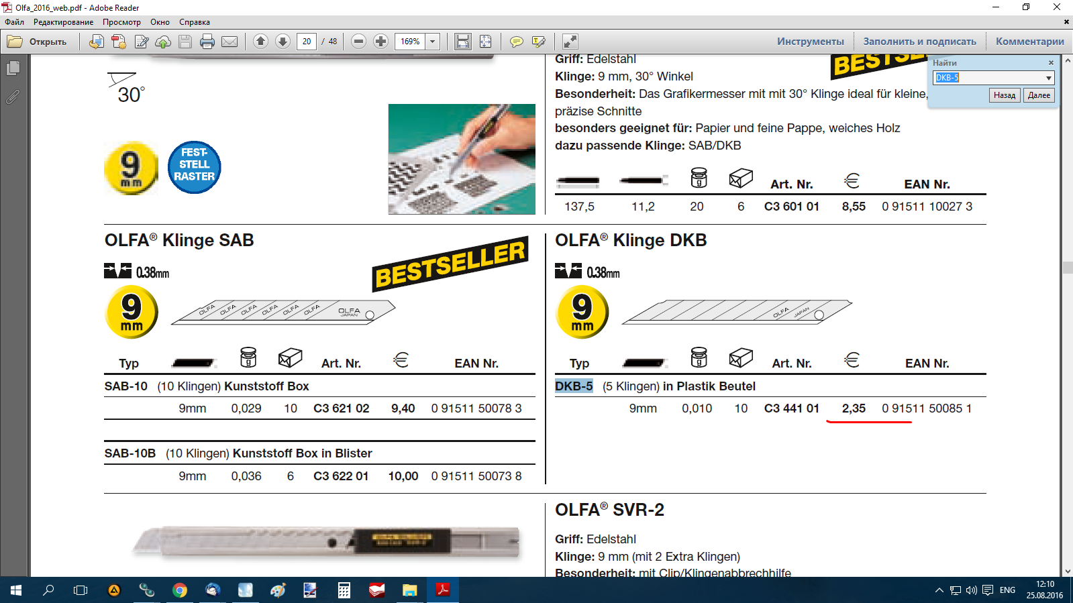
Task: Click the OLFA Klinge DKB heading
Action: 631,241
